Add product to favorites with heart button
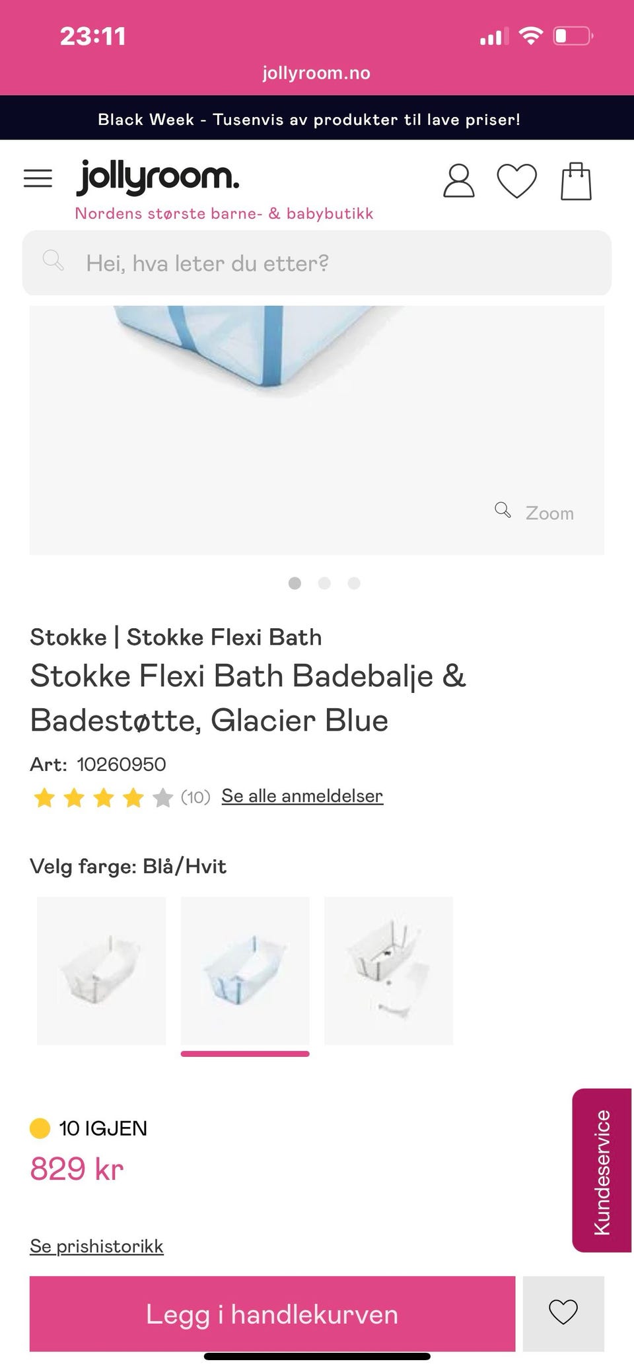The width and height of the screenshot is (634, 1372). [x=563, y=1313]
